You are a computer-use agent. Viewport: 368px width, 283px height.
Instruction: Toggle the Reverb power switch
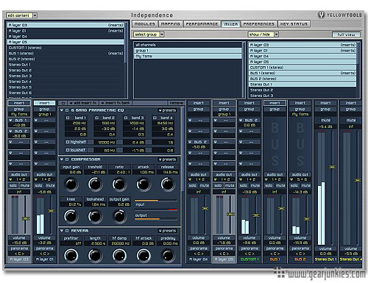[x=67, y=231]
